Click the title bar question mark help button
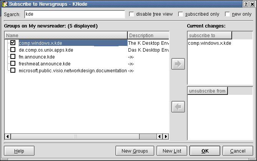This screenshot has height=161, width=257. point(245,4)
